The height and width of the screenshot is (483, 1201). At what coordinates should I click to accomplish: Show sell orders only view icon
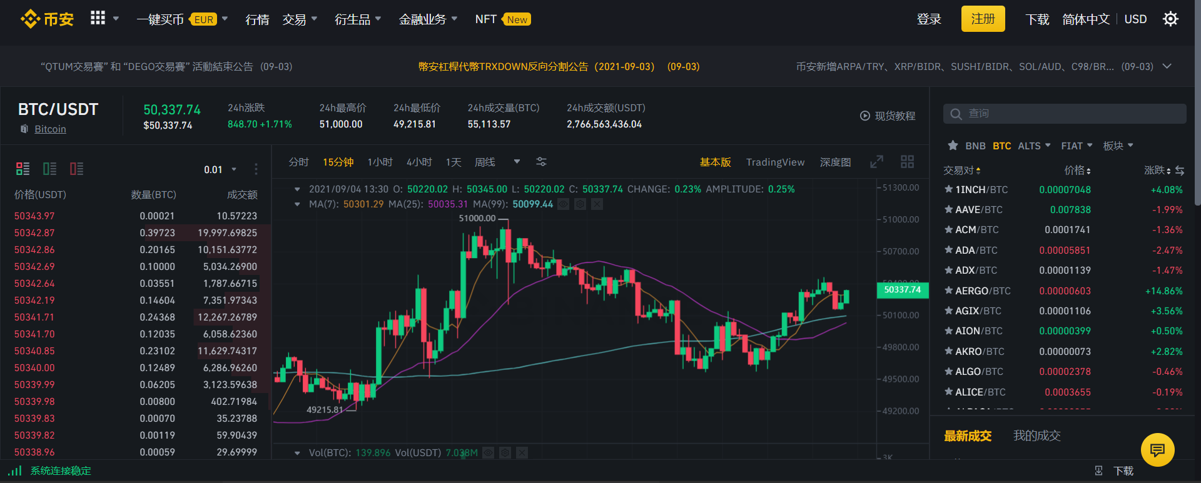[x=77, y=169]
